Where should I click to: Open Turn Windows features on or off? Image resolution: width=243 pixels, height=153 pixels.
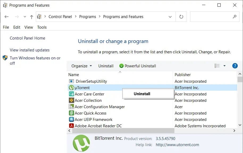click(x=35, y=60)
